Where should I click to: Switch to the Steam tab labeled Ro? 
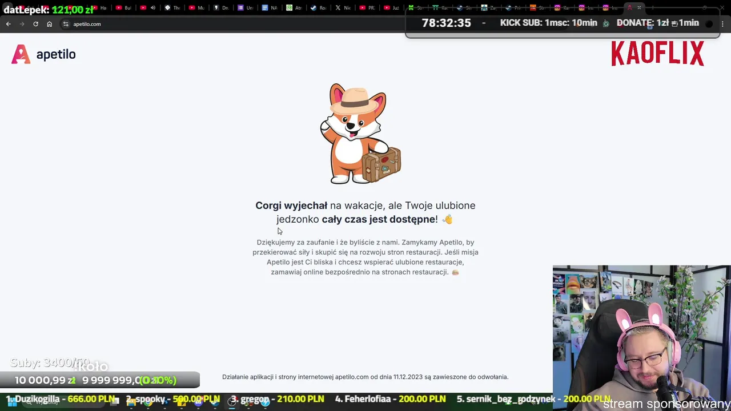318,8
